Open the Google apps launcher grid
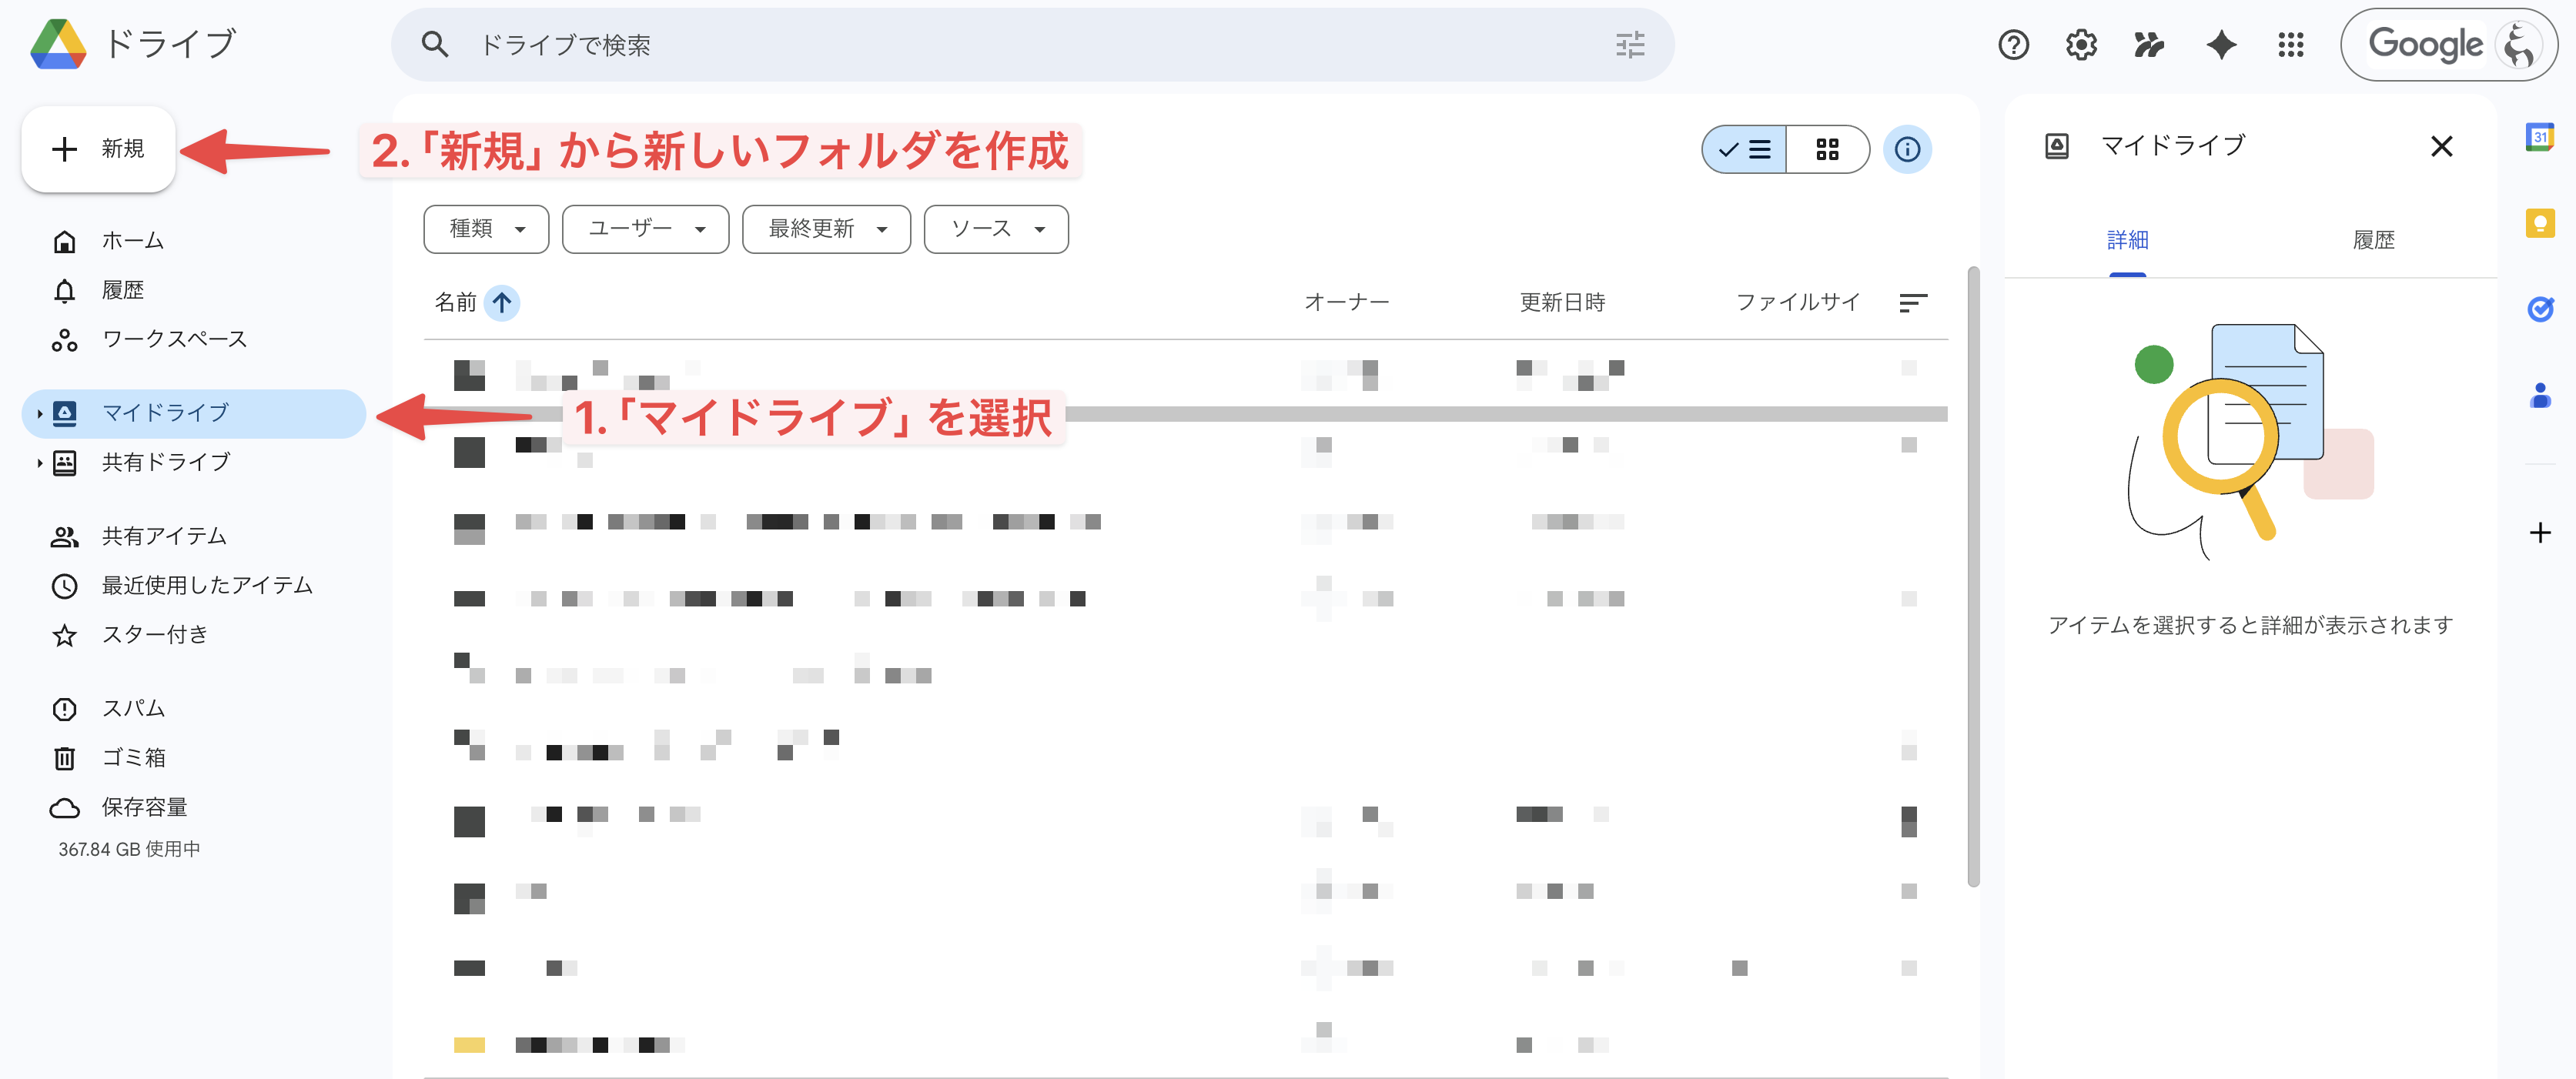The width and height of the screenshot is (2576, 1079). (x=2290, y=44)
